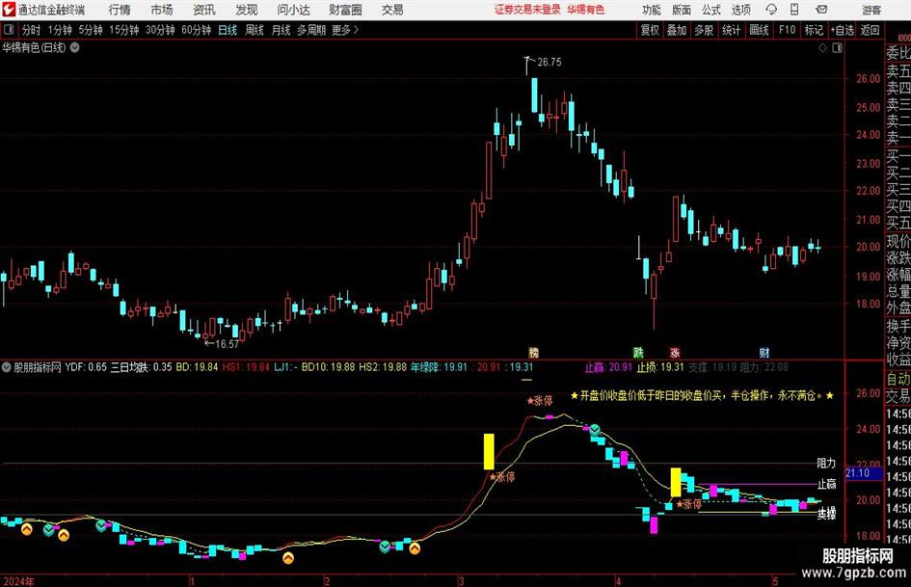This screenshot has height=587, width=911.
Task: Toggle the panel layout icon beside the diamond
Action: [837, 47]
